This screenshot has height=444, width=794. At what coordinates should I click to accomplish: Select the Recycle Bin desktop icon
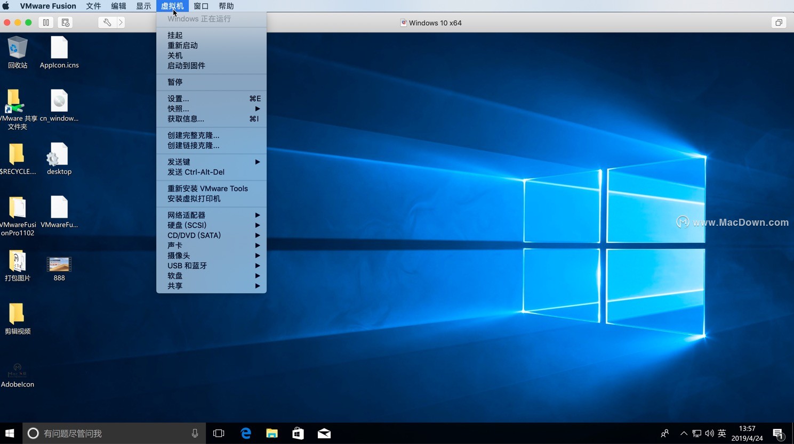tap(18, 52)
